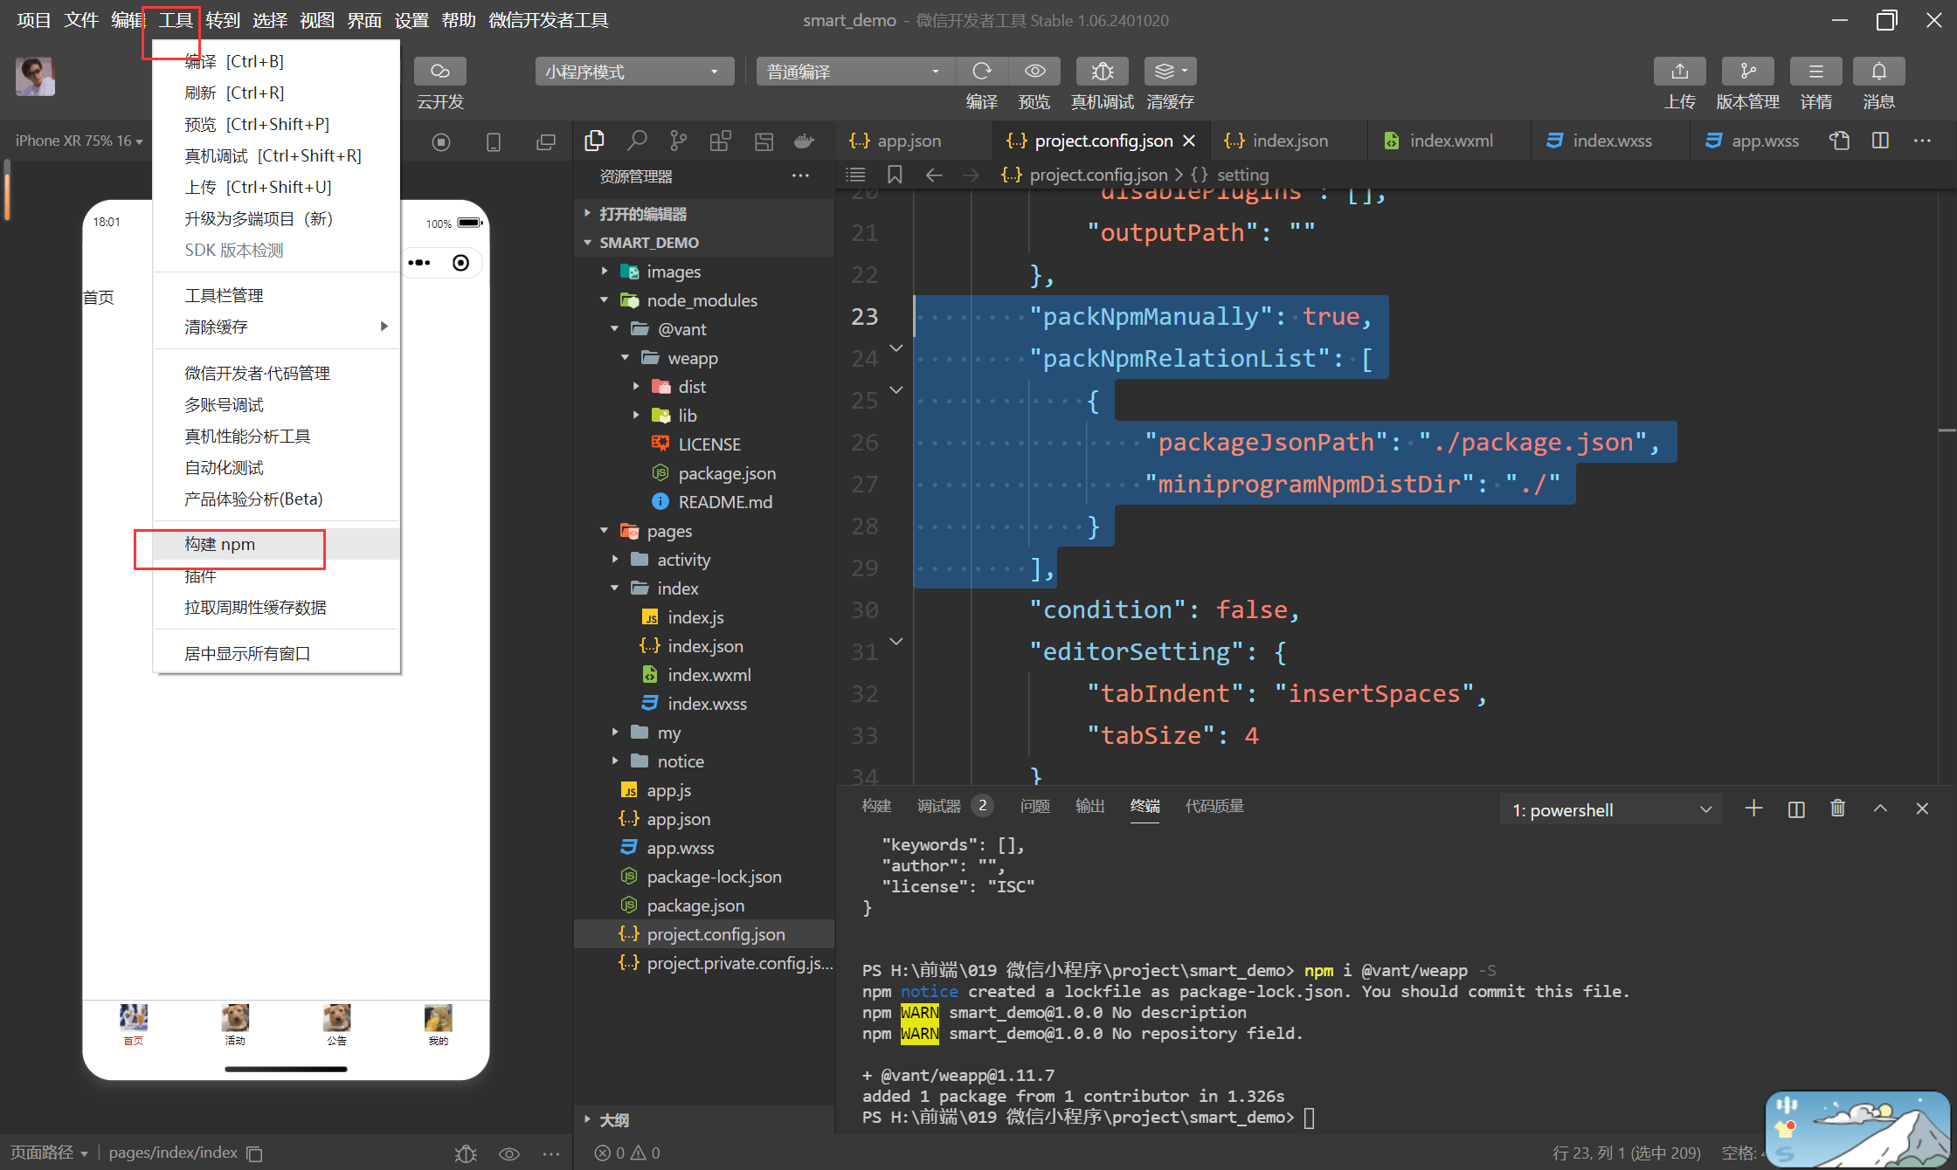Open the search icon in the sidebar
Image resolution: width=1957 pixels, height=1170 pixels.
point(637,141)
